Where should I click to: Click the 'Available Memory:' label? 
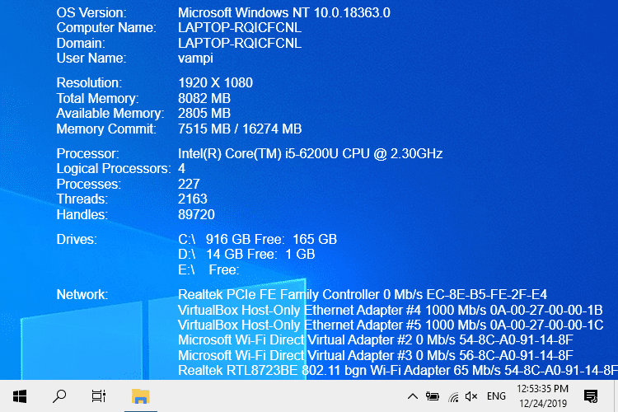(x=110, y=114)
